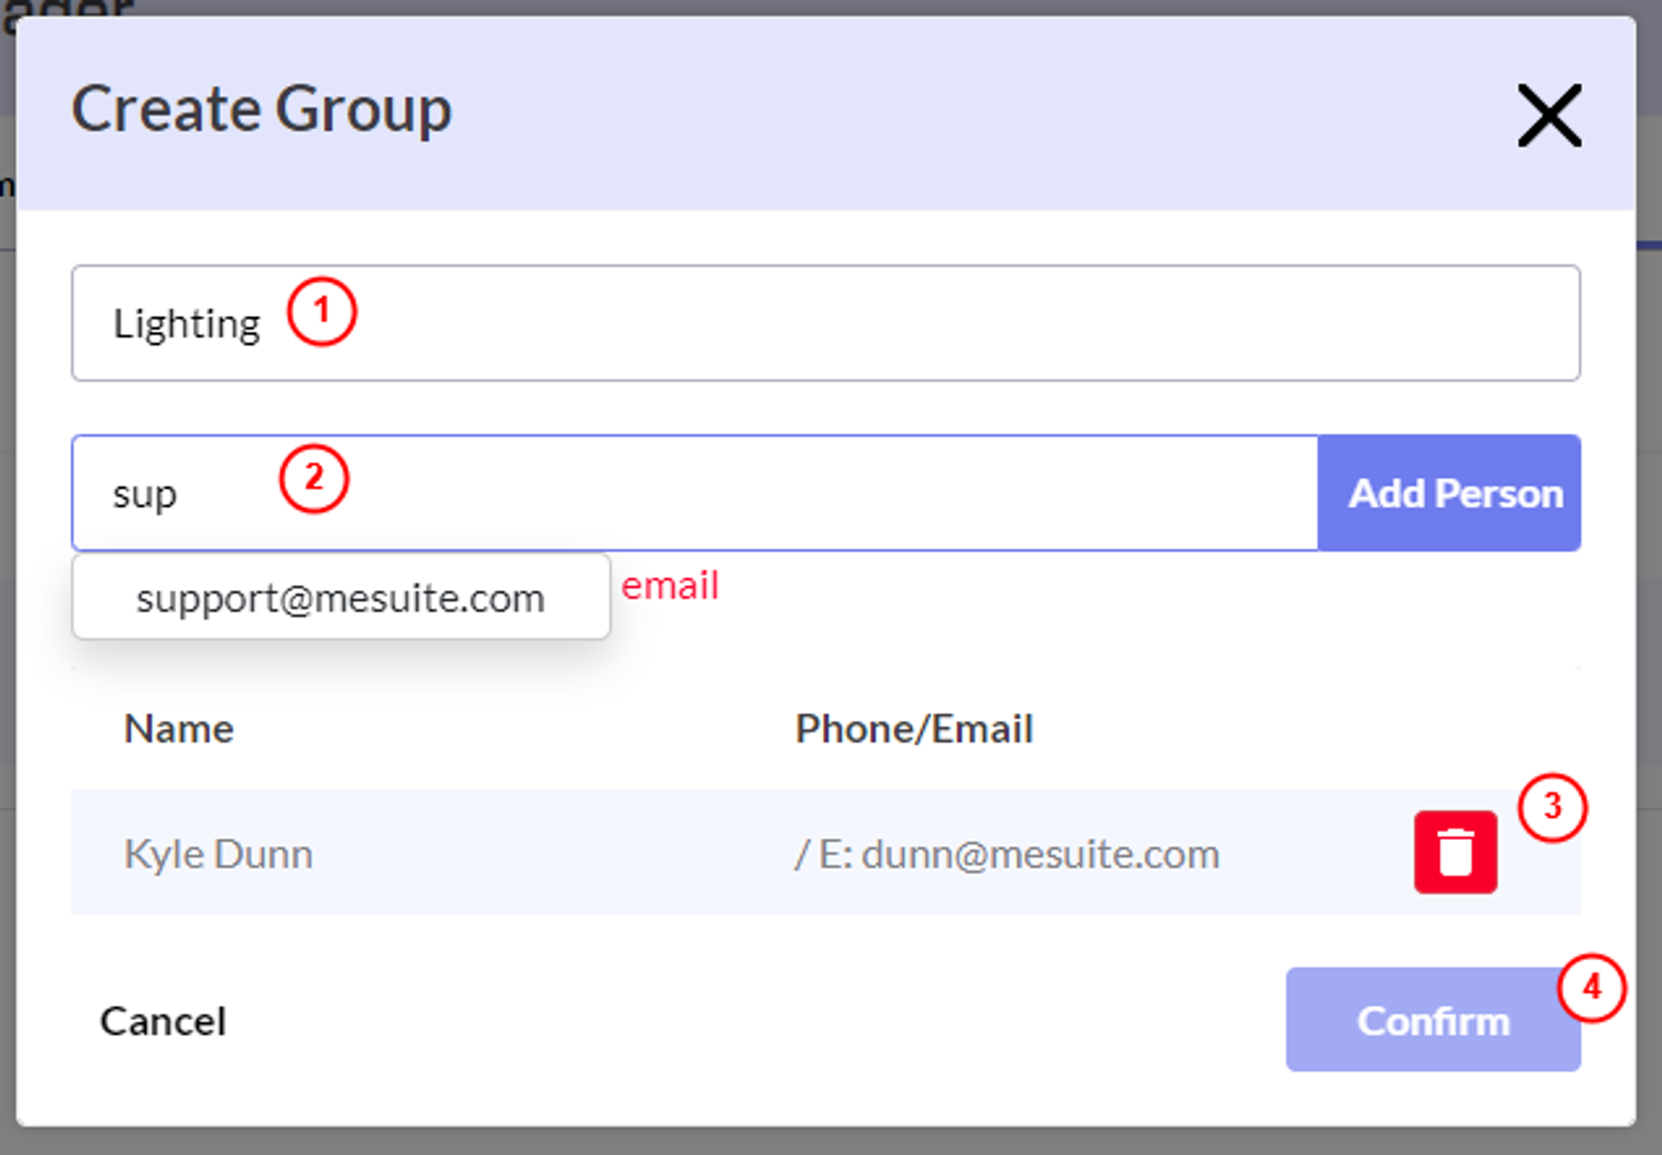Click the red circled number 1 marker
Image resolution: width=1662 pixels, height=1155 pixels.
point(322,312)
